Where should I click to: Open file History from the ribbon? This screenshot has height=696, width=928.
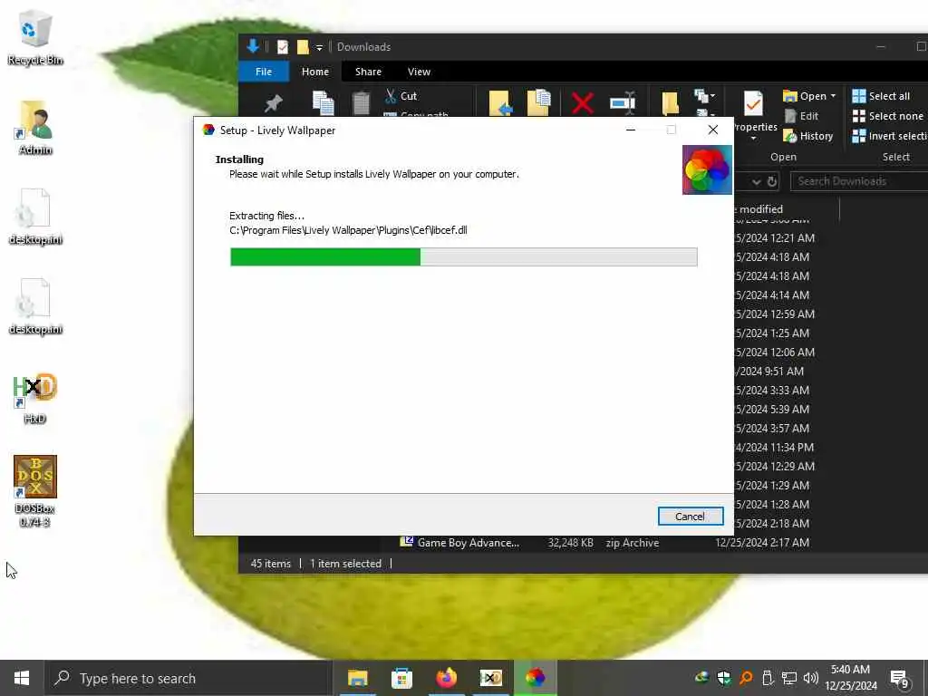coord(807,136)
